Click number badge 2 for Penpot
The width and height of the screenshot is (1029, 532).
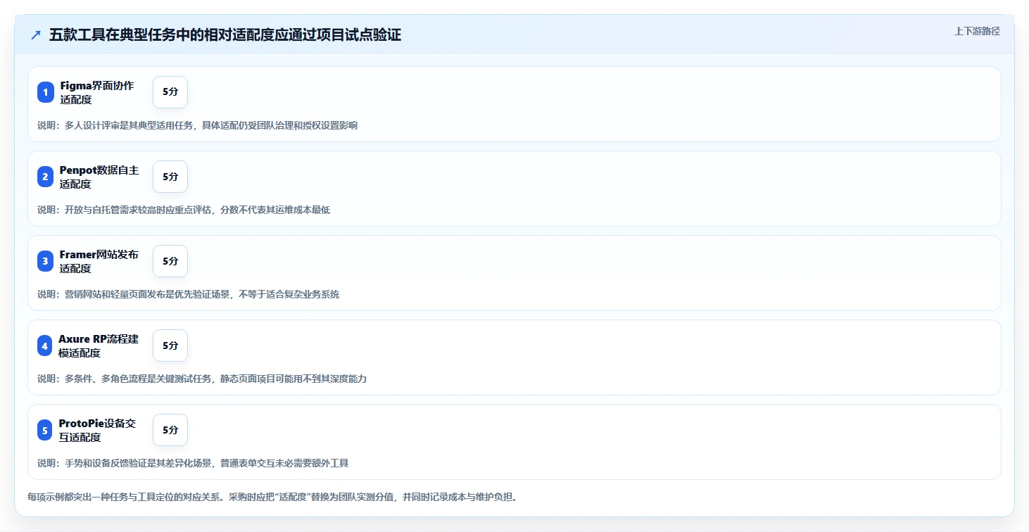46,177
